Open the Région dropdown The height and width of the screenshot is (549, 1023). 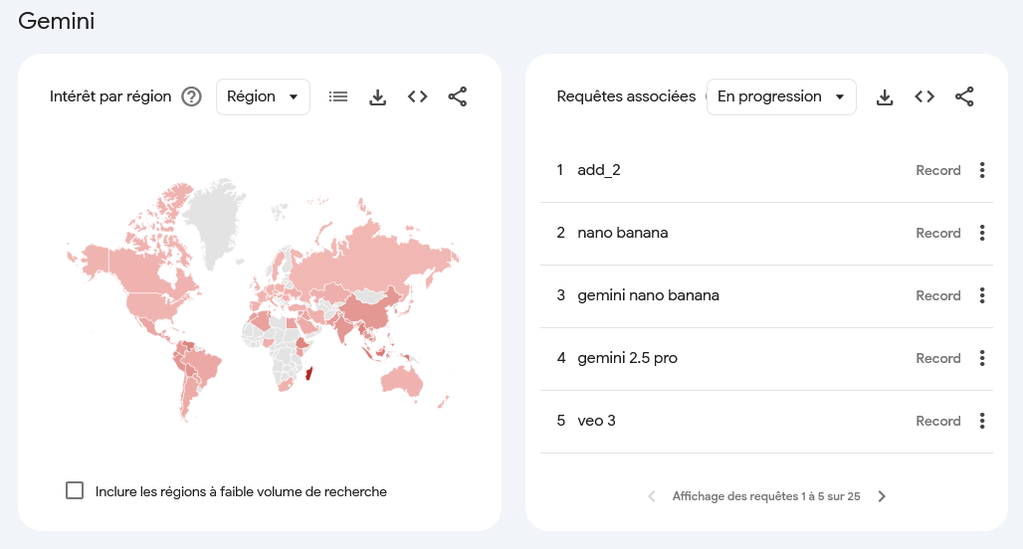(x=263, y=96)
